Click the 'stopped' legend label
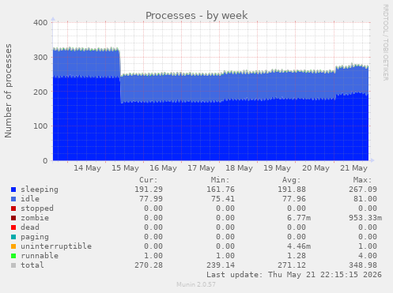Image resolution: width=393 pixels, height=293 pixels. 37,208
